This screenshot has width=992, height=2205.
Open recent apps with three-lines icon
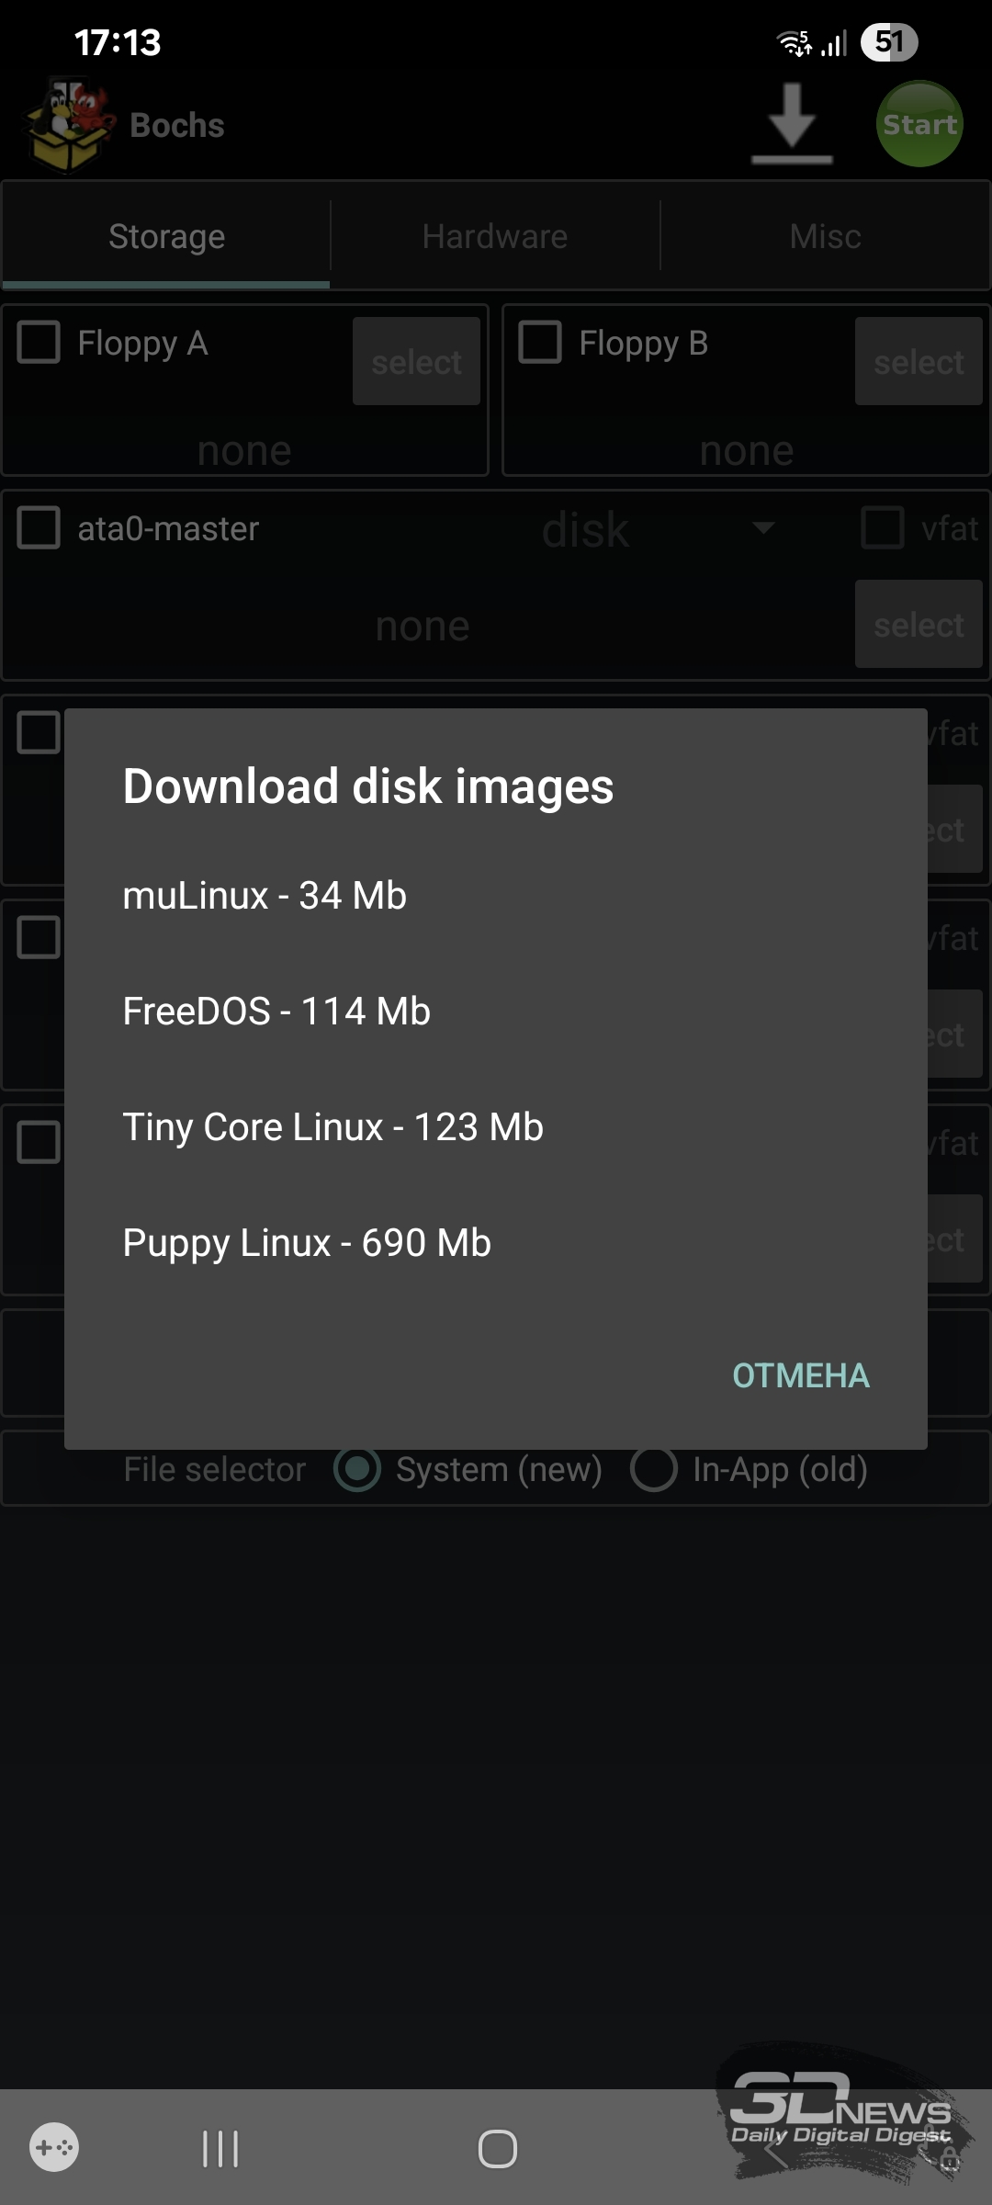click(220, 2149)
